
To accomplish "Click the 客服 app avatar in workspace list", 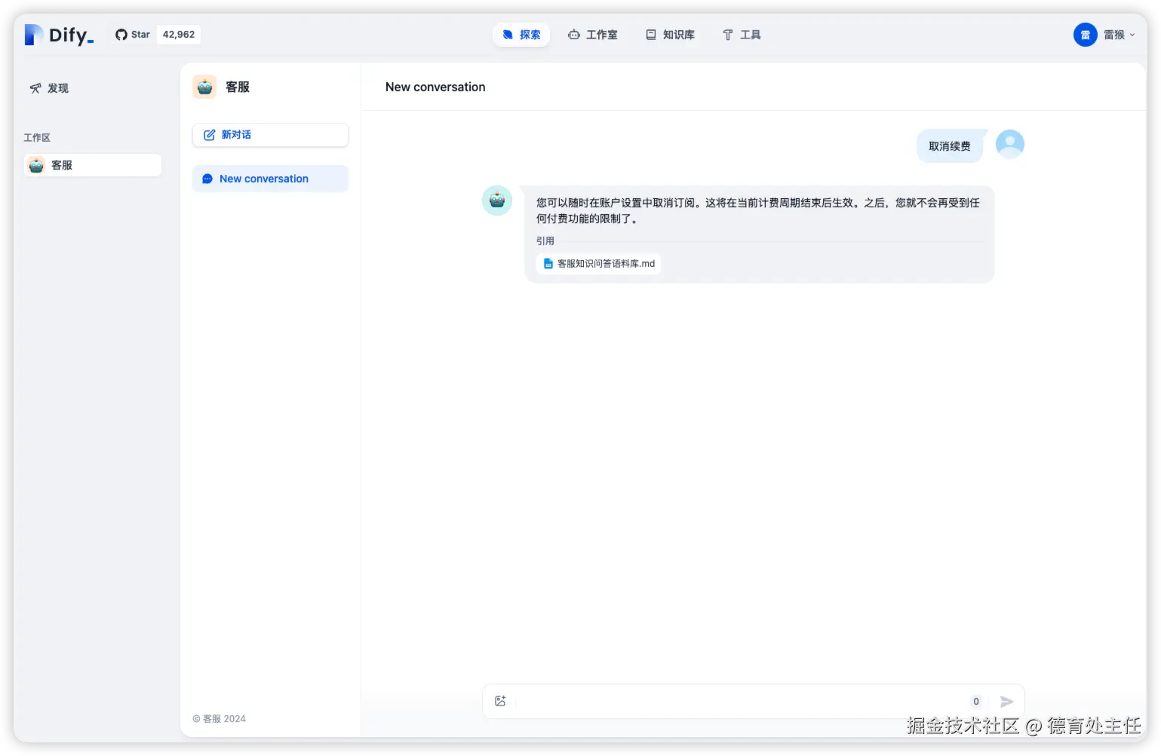I will pyautogui.click(x=35, y=165).
